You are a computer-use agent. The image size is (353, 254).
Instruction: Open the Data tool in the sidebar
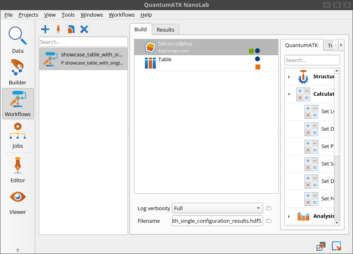point(17,40)
